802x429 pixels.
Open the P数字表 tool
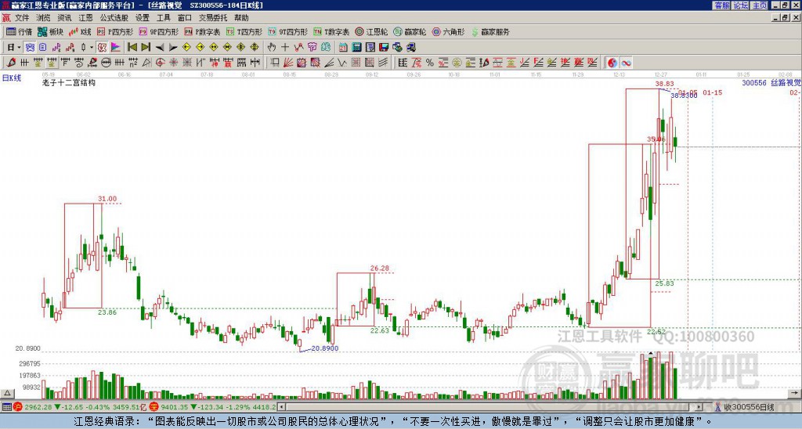pos(202,31)
